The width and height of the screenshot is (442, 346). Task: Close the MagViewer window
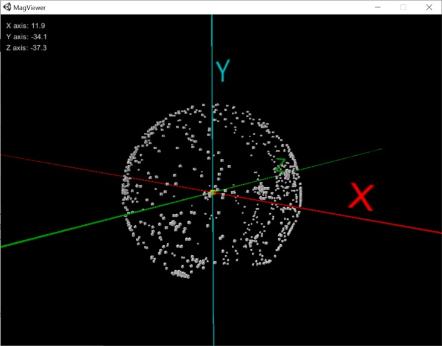429,7
